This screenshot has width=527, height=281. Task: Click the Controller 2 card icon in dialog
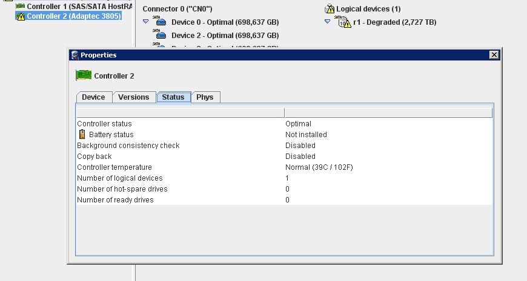click(84, 76)
